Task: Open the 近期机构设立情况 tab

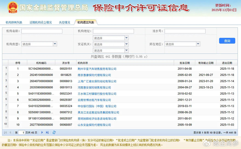Action: (x=40, y=22)
